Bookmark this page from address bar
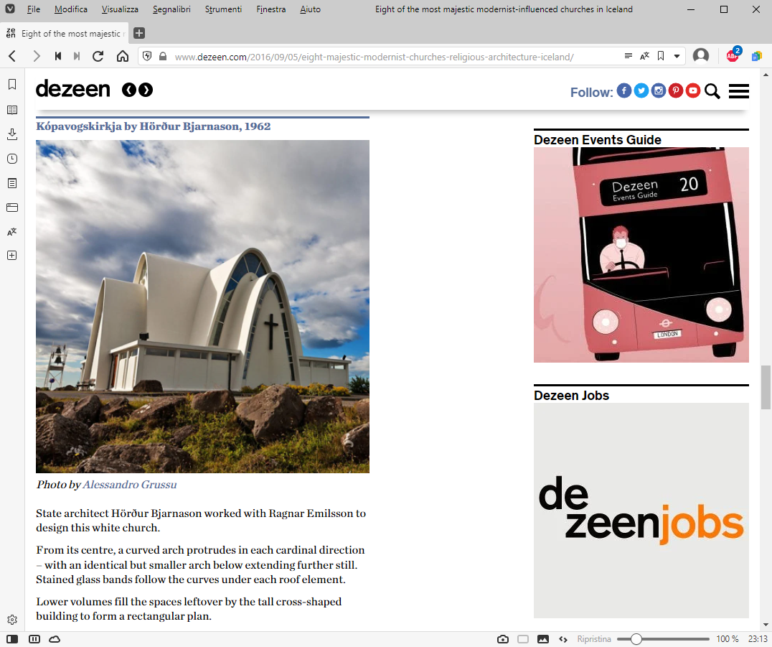This screenshot has width=772, height=647. tap(661, 56)
